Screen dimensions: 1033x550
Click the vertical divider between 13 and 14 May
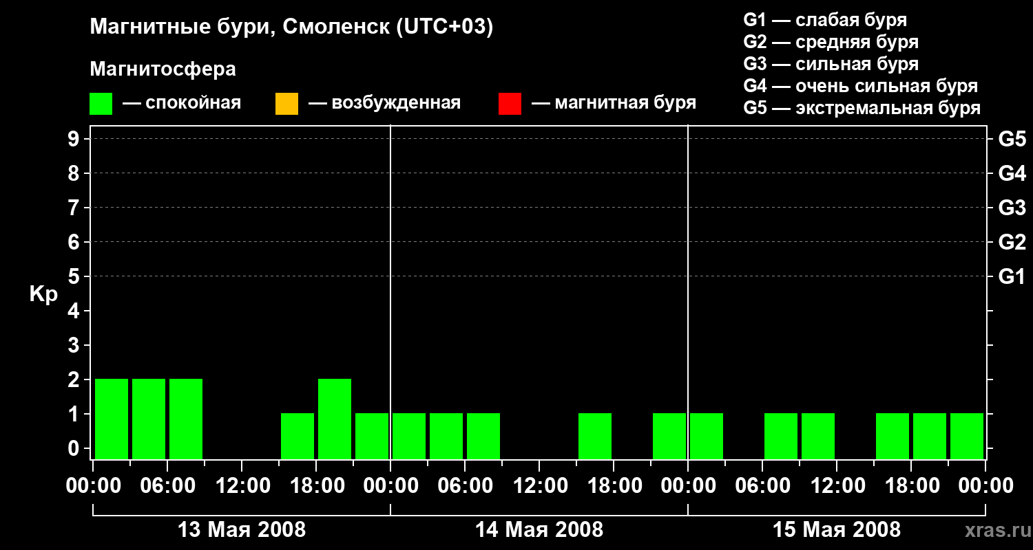390,292
